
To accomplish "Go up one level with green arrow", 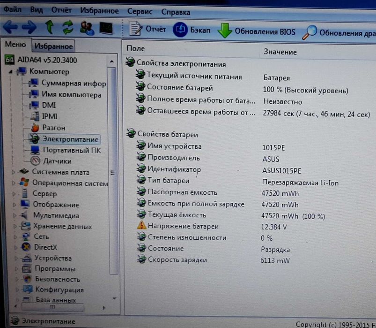I will pyautogui.click(x=50, y=27).
